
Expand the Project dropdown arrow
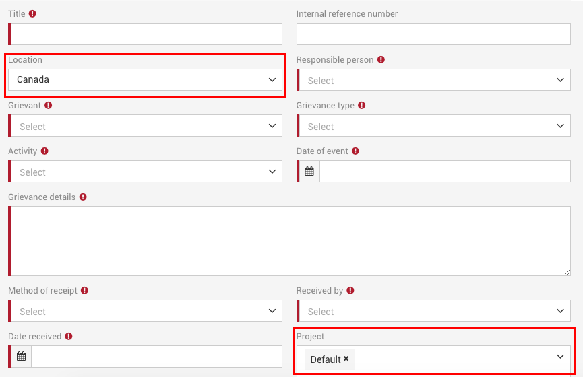560,357
